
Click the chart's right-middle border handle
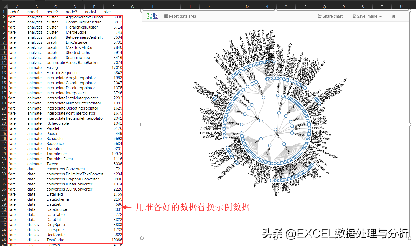[410, 124]
